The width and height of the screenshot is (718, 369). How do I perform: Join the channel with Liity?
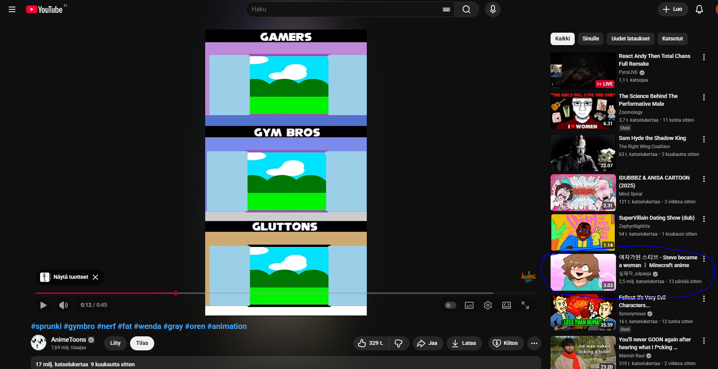pos(115,343)
